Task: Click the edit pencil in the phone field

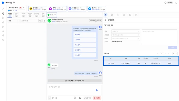Action: point(138,35)
